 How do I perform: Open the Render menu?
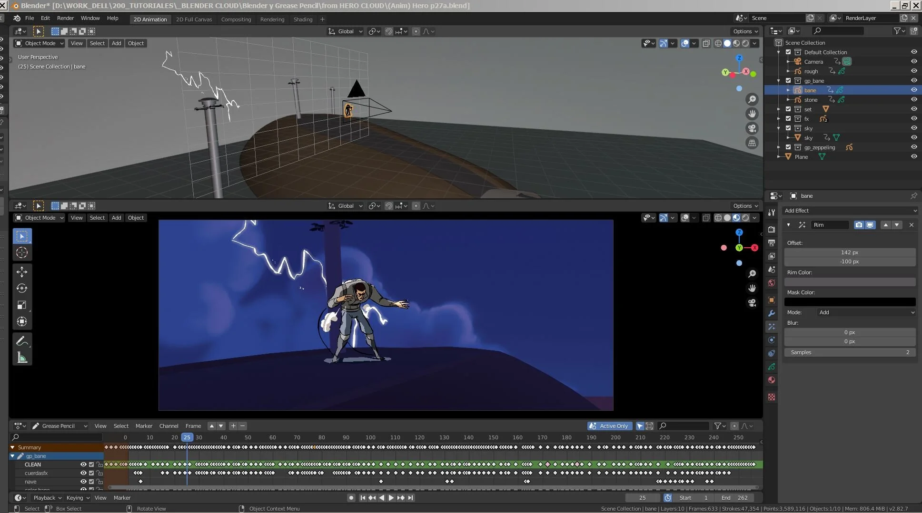(65, 18)
